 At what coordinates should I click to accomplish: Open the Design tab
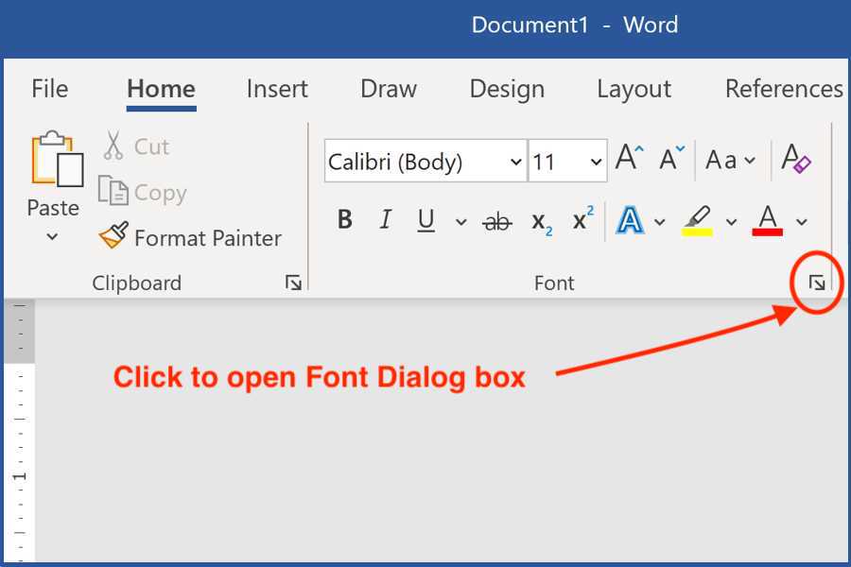point(507,90)
